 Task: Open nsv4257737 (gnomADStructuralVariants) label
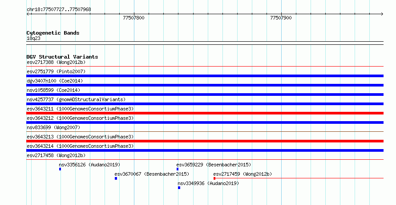pos(76,99)
